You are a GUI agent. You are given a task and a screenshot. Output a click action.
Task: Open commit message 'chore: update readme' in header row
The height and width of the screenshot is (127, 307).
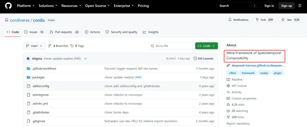click(58, 58)
